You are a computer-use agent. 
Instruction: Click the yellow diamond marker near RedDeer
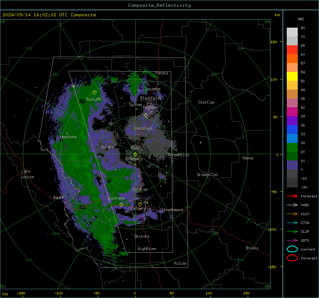point(146,115)
